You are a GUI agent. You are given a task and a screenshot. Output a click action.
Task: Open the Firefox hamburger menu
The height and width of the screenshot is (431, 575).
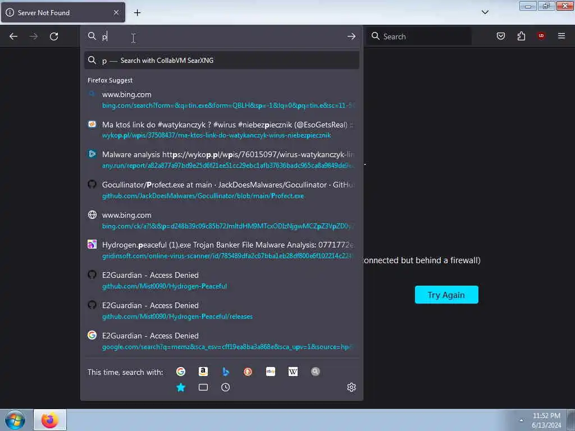coord(562,36)
